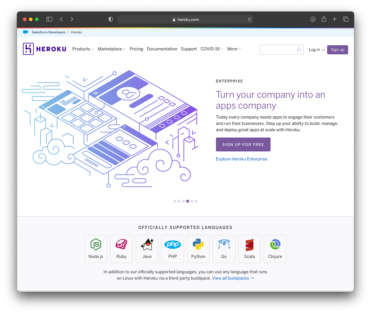The image size is (371, 314).
Task: Go forward with the browser forward arrow
Action: (72, 19)
